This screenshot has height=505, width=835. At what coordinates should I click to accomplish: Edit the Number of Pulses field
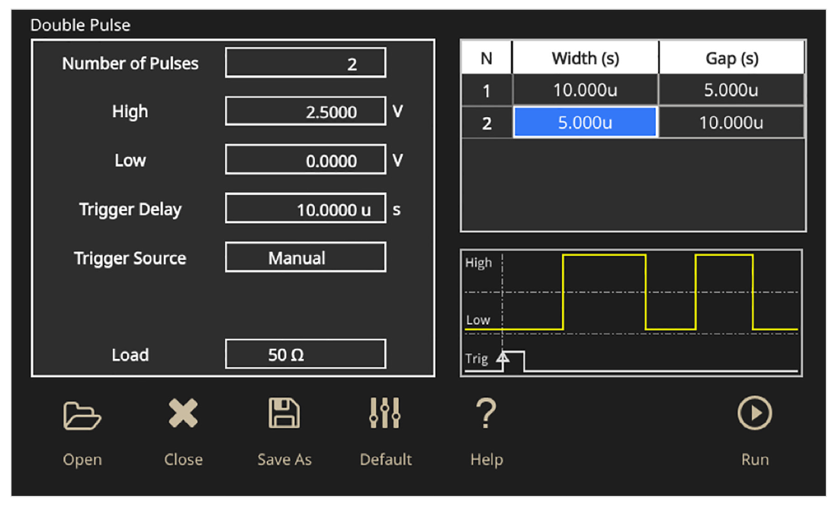[x=306, y=62]
